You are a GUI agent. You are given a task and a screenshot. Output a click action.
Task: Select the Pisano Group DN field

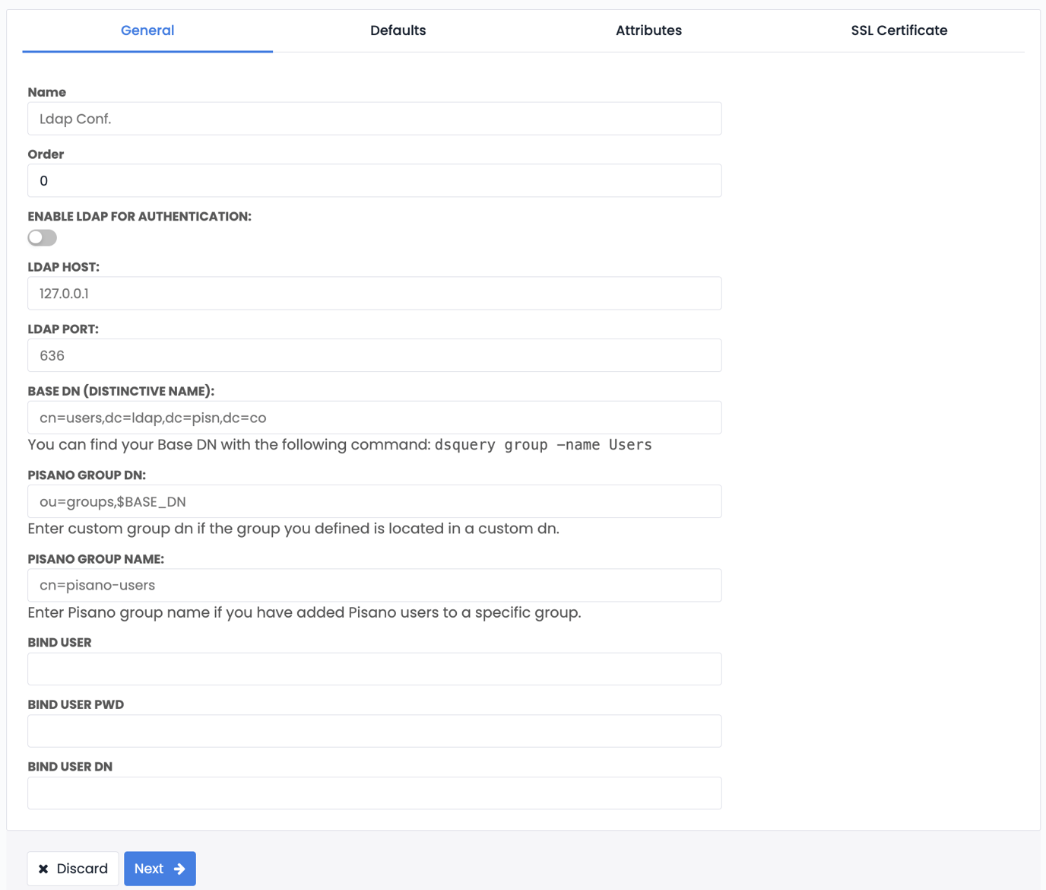pyautogui.click(x=374, y=501)
